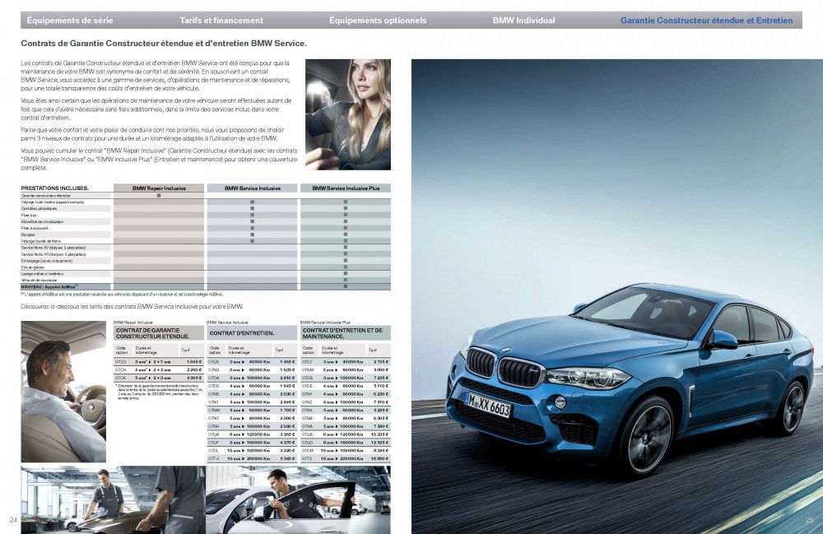Click the AdBlue footnote text
The image size is (823, 534).
(x=123, y=295)
